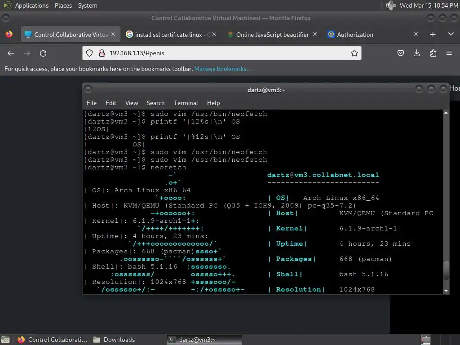The width and height of the screenshot is (460, 345).
Task: Bookmark this page with the star
Action: (x=354, y=53)
